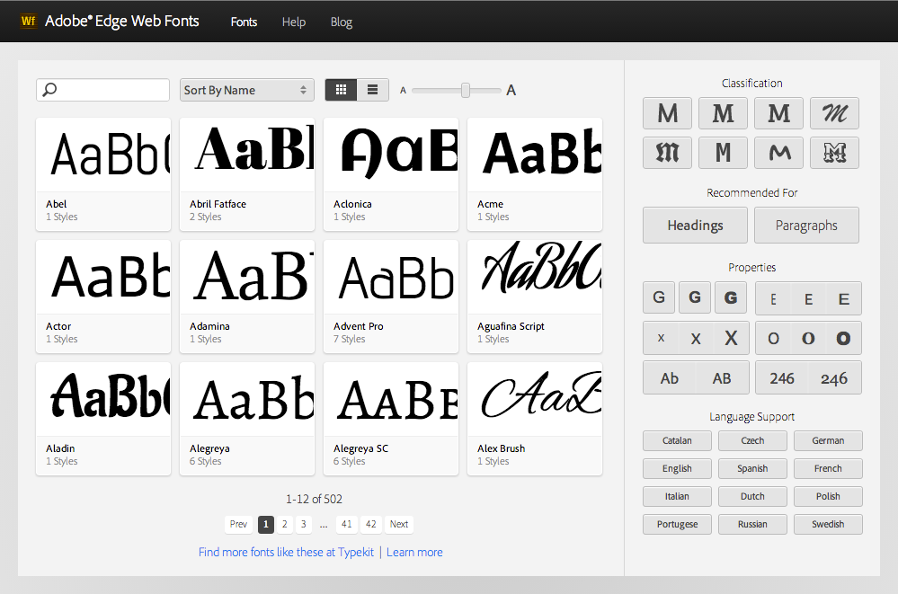Follow the Learn more link
The image size is (898, 594).
coord(414,552)
